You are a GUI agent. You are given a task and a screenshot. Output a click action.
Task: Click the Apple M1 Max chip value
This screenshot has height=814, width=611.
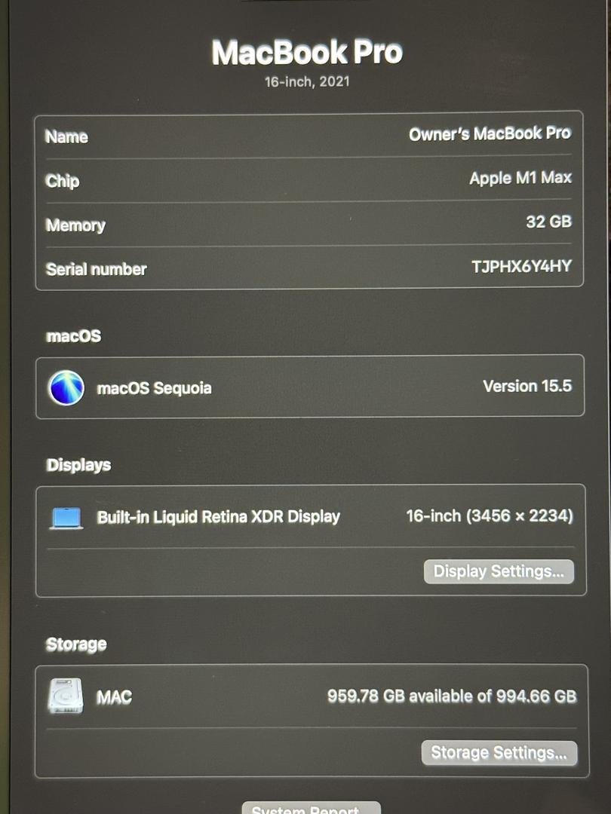tap(520, 178)
